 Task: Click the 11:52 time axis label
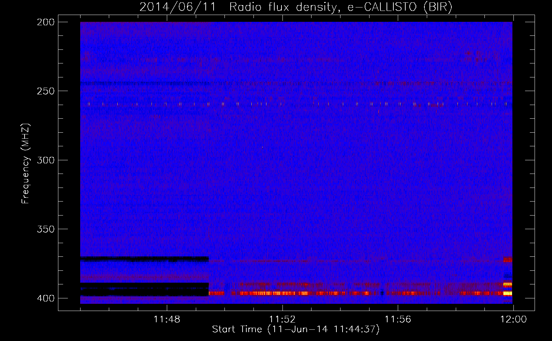pyautogui.click(x=282, y=320)
